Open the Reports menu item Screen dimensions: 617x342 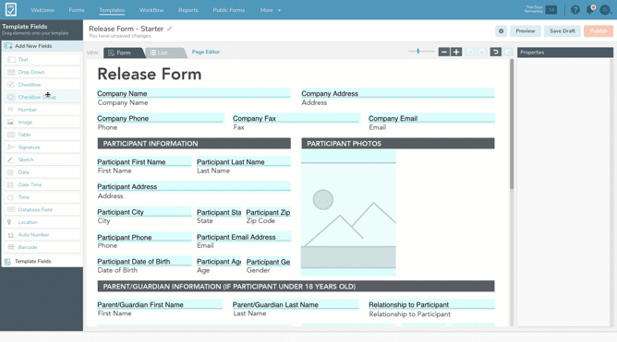(x=188, y=10)
